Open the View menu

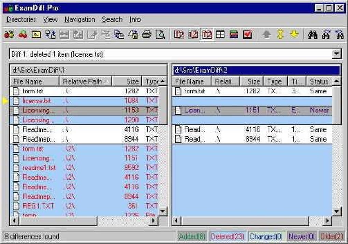[50, 20]
